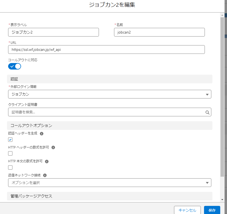Click the dialog's vertical scrollbar thumb
227x214 pixels.
[x=222, y=95]
